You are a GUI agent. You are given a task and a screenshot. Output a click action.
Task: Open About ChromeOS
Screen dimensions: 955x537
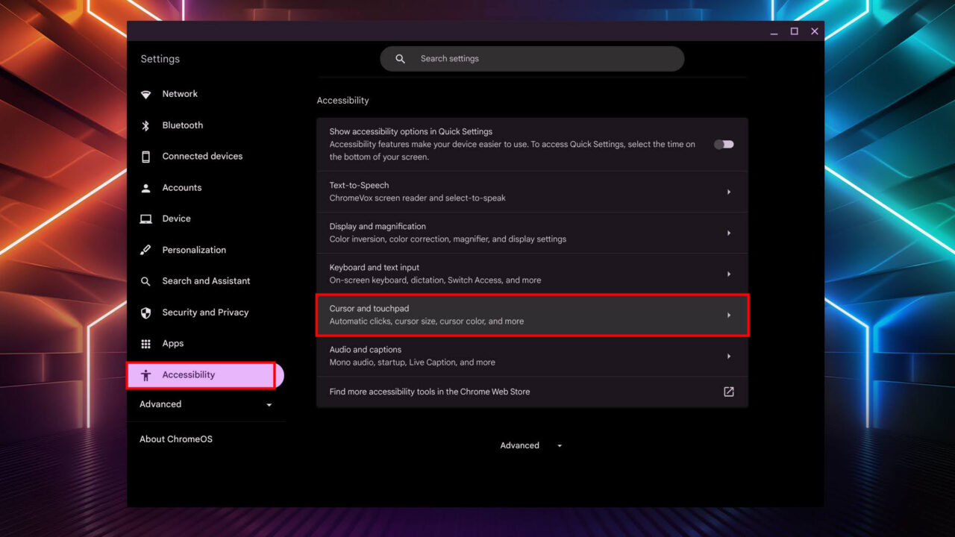pos(176,439)
